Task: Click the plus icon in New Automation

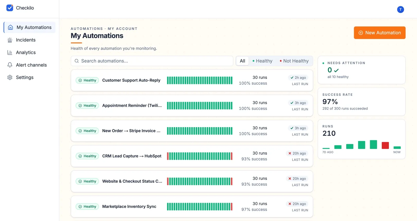Action: click(x=361, y=33)
